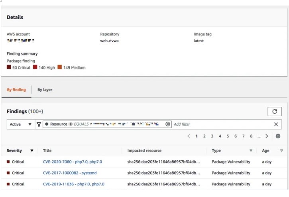Open CVE-2020-7060 php7.0 finding link

point(73,162)
